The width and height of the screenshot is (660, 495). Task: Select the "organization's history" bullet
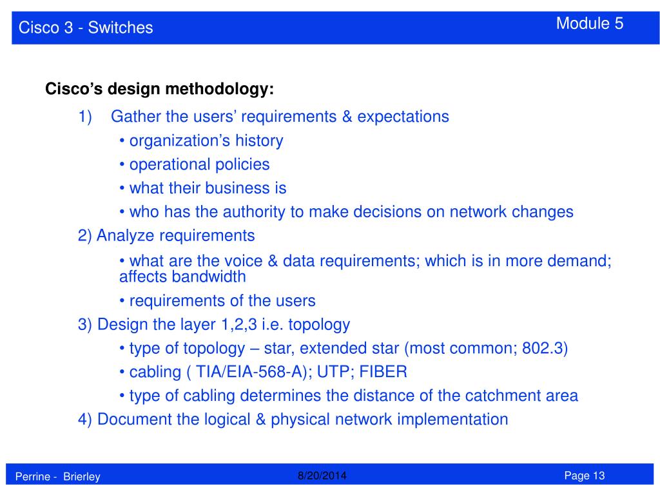coord(205,141)
